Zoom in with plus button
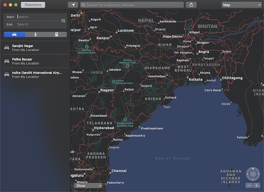 tap(257, 185)
